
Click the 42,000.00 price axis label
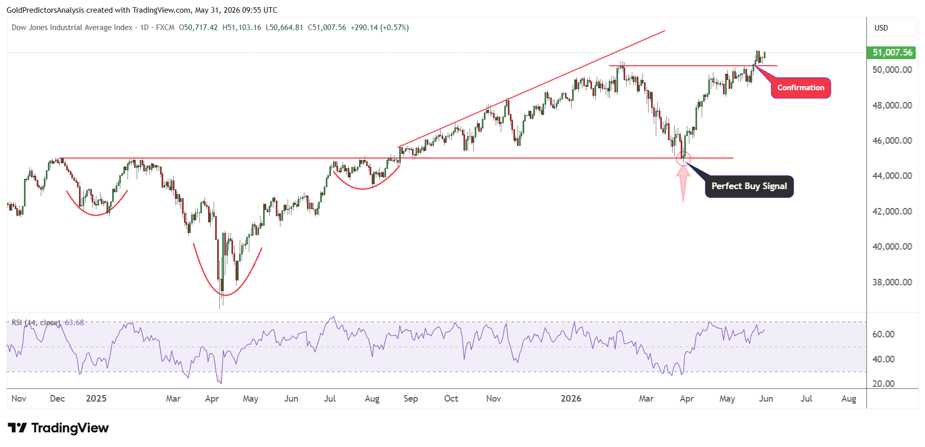892,212
